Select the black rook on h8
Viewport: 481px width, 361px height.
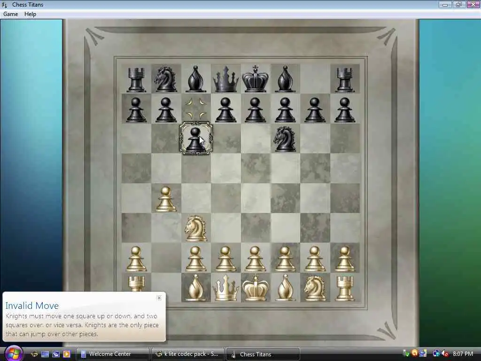345,80
